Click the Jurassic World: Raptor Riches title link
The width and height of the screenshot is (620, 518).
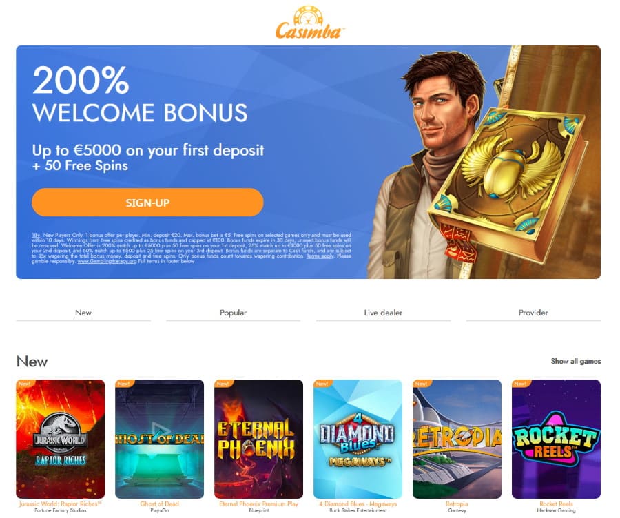60,504
